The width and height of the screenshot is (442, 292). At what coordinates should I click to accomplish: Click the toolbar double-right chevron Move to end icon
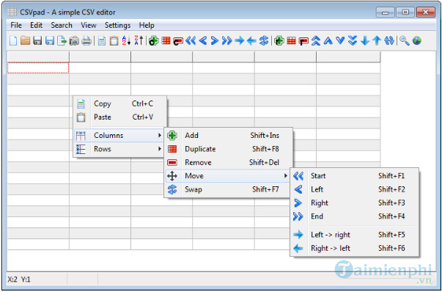point(227,40)
